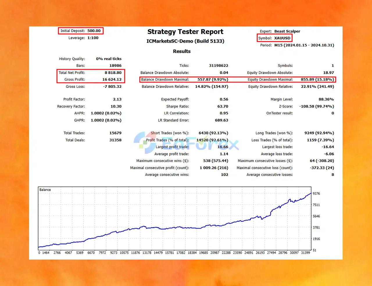Click Margin Level value 88.36%
The width and height of the screenshot is (372, 286).
pyautogui.click(x=326, y=99)
